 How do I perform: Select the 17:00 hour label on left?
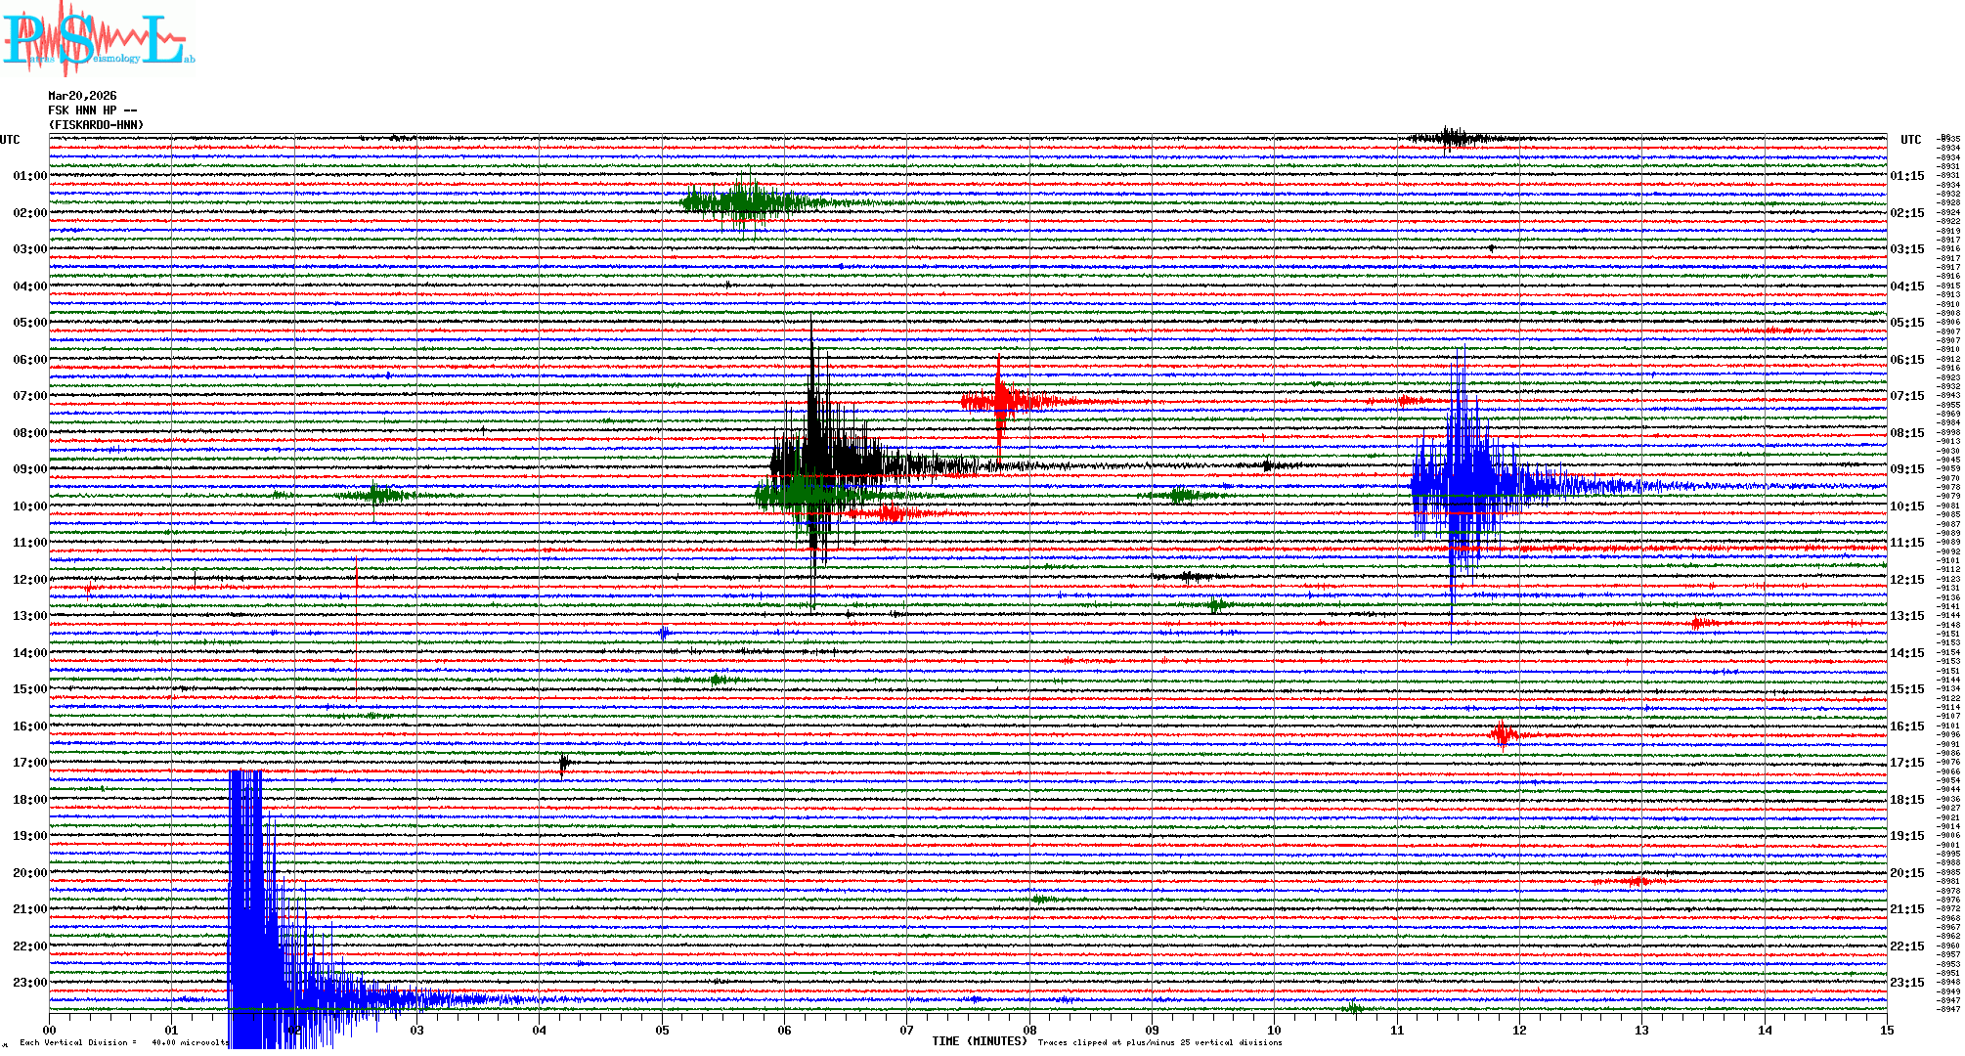[29, 763]
